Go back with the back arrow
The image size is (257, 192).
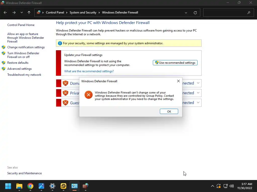5,12
